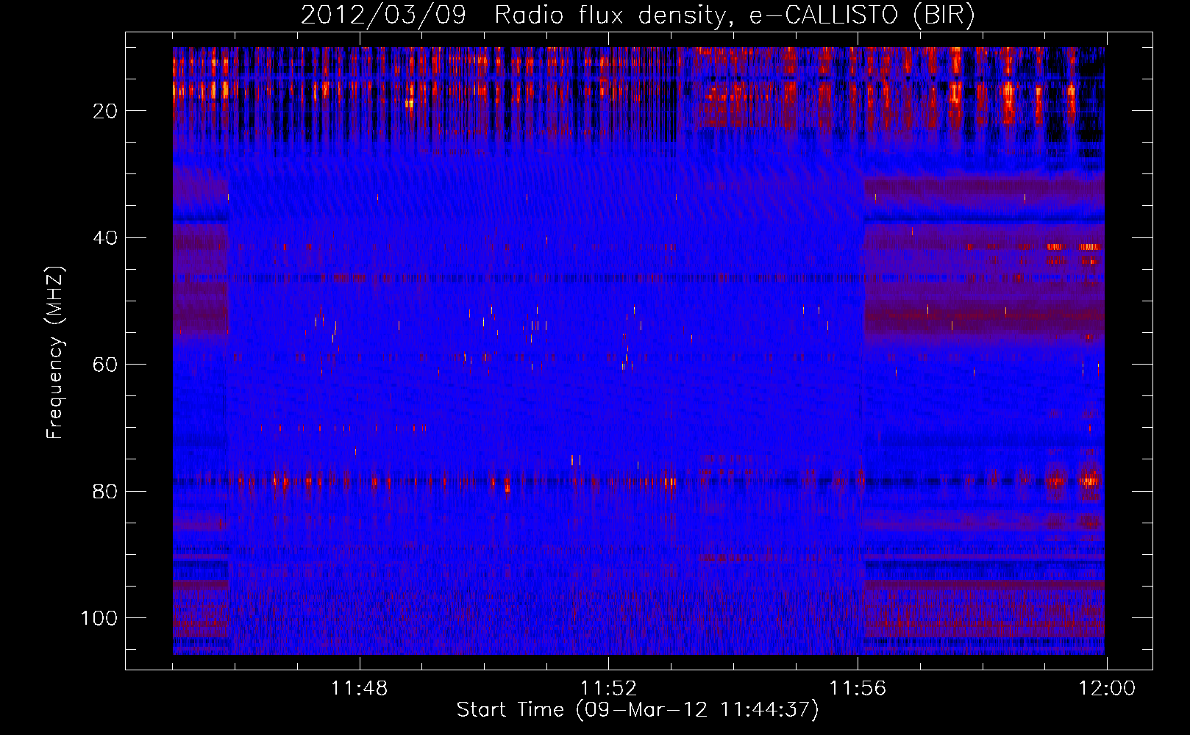Click the plot title 'Radio flux density, e-CALLISTO (BIR)'
The image size is (1190, 735).
(734, 15)
